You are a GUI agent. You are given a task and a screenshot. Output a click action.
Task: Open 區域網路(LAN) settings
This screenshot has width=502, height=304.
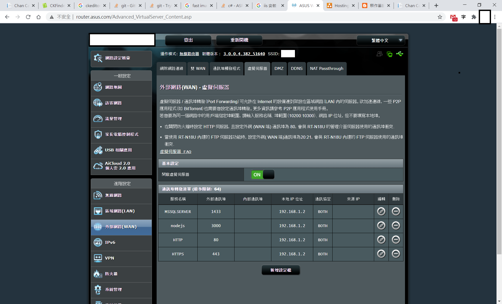coord(121,211)
